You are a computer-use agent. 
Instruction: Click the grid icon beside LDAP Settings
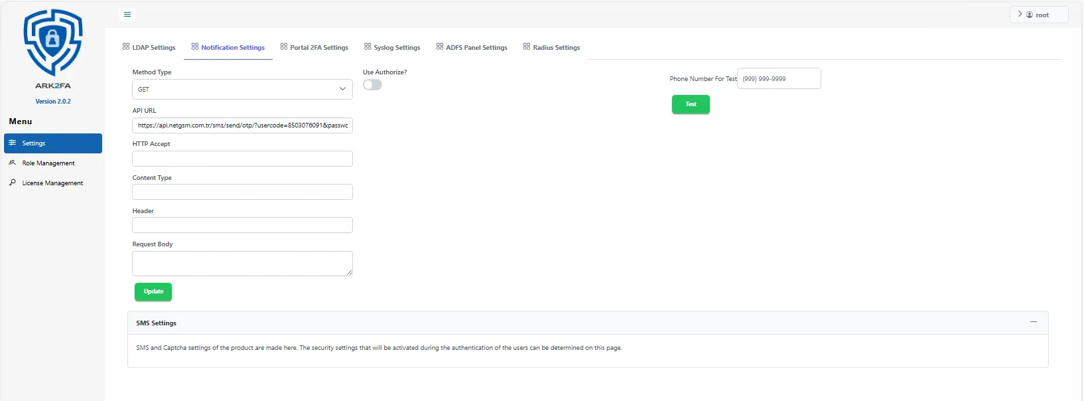coord(126,47)
